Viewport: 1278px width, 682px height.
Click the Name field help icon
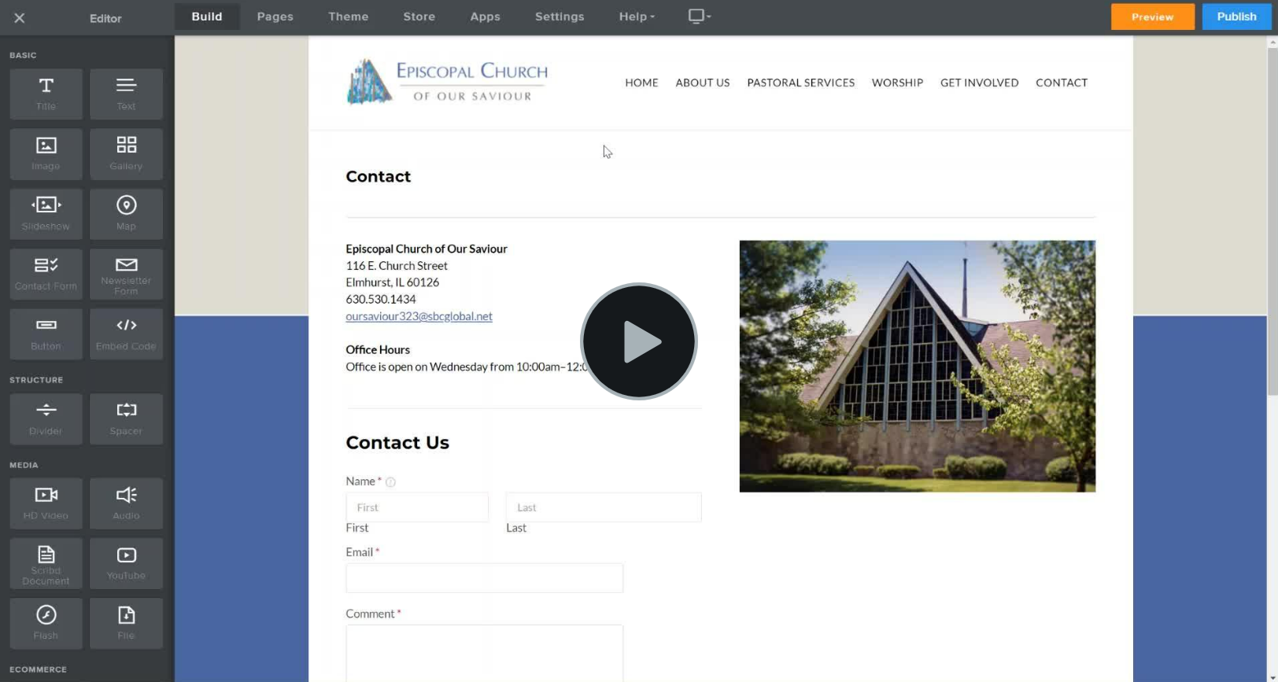point(390,482)
